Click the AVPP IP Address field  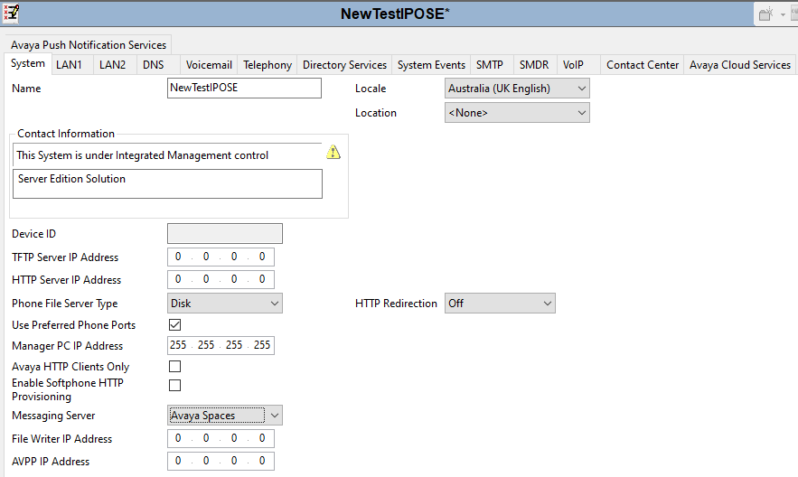coord(221,461)
